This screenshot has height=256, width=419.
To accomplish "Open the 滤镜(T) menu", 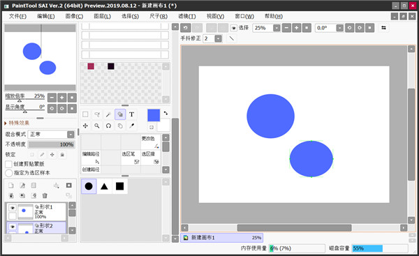I will tap(186, 16).
